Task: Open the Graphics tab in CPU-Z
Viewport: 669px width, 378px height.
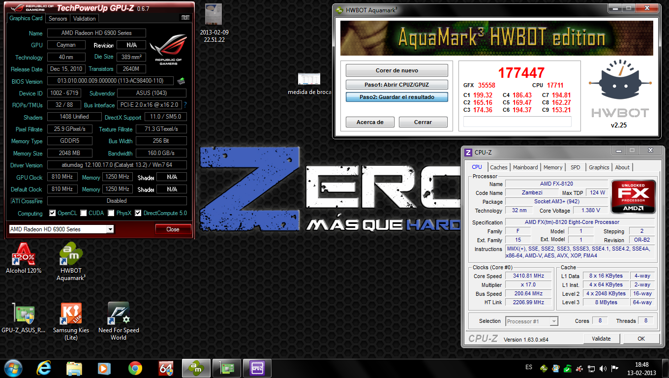Action: coord(599,167)
